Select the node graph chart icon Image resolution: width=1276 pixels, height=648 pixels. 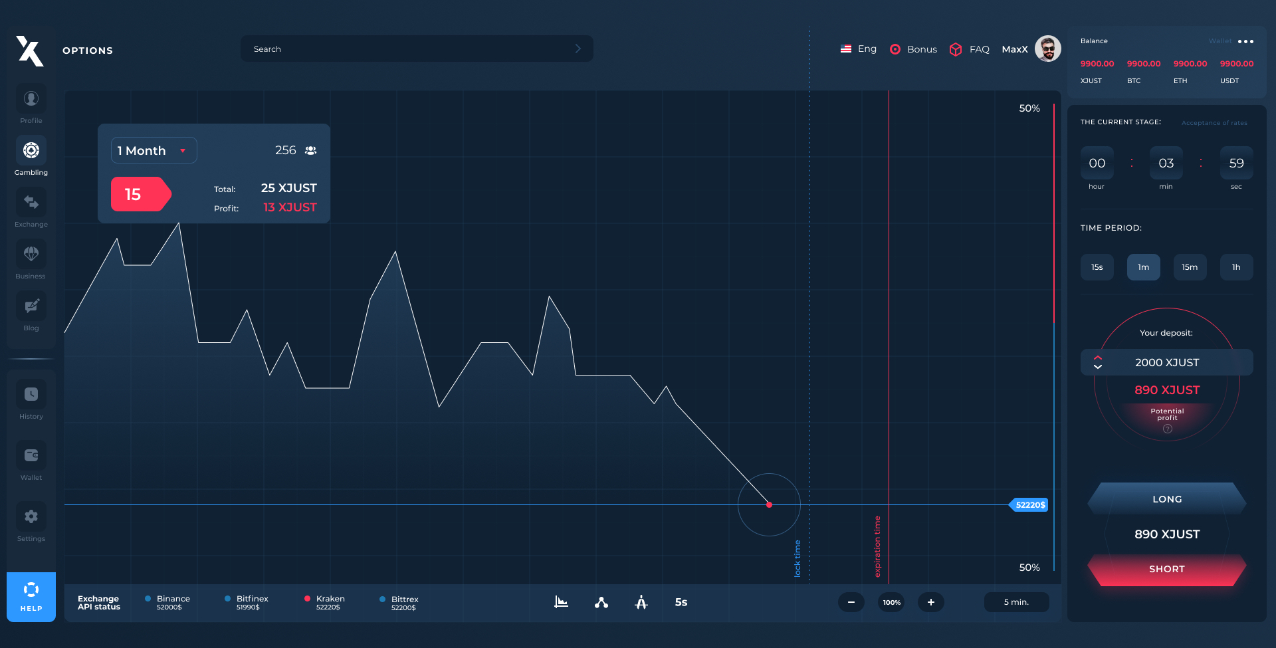point(601,602)
